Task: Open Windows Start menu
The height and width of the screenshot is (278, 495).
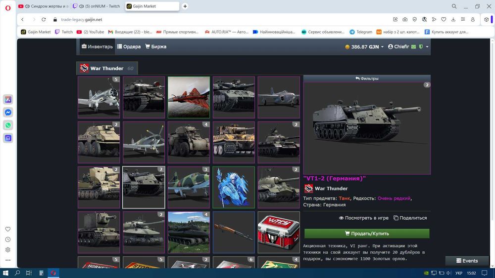Action: point(5,273)
